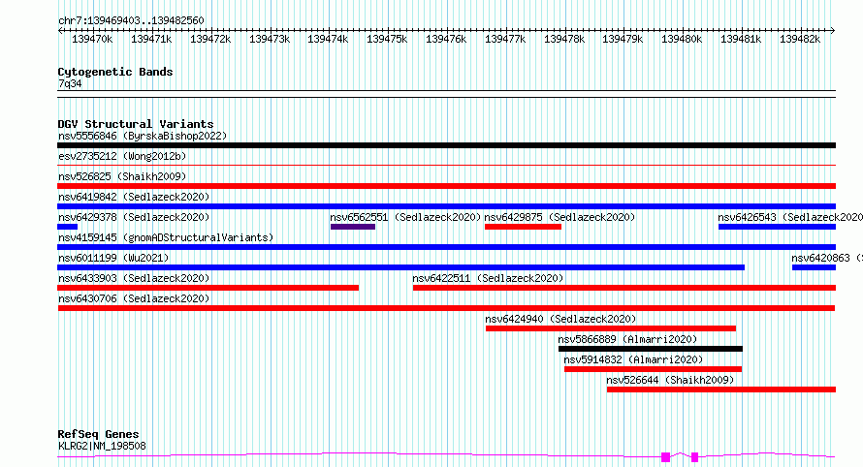Screen dimensions: 863x467
Task: Click the nsv6424940 (Sedlazeck2020) text label
Action: click(560, 319)
